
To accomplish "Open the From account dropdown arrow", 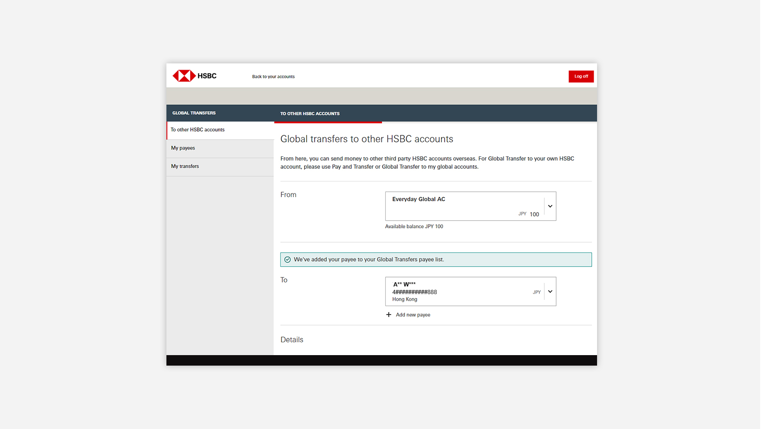I will (x=550, y=206).
